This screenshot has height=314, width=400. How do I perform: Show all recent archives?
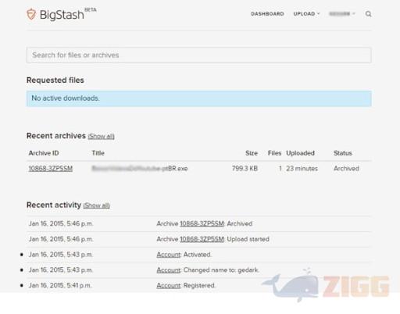101,136
